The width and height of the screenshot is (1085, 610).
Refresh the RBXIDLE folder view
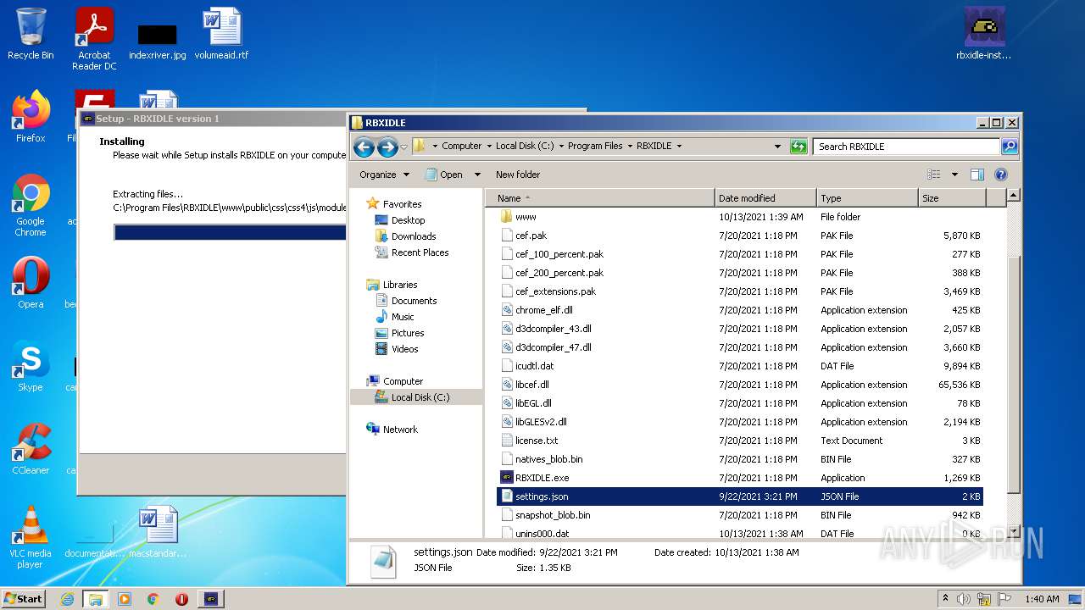click(798, 147)
